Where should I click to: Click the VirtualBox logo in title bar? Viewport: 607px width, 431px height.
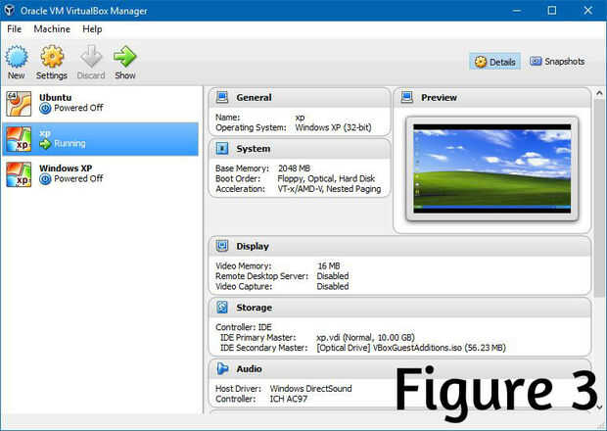9,11
